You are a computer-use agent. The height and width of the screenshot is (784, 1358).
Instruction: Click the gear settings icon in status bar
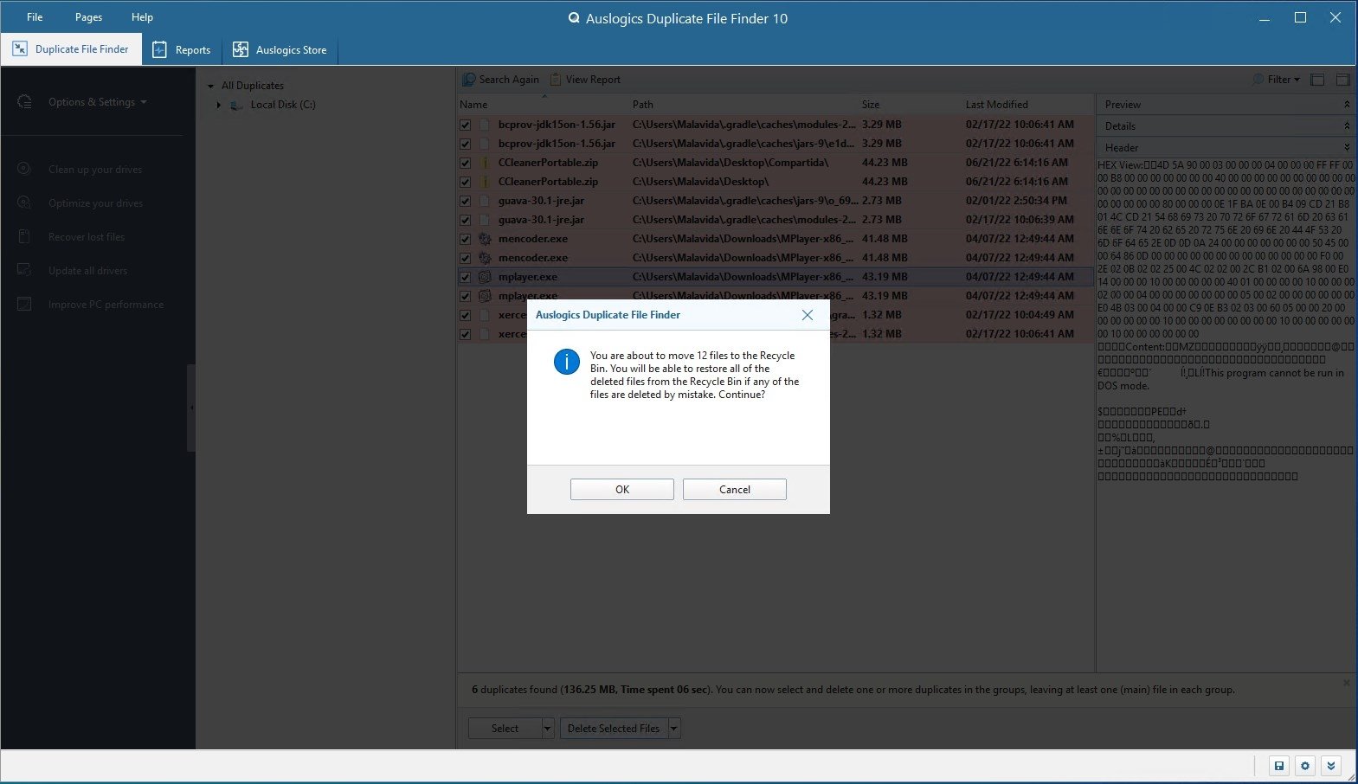tap(1305, 766)
